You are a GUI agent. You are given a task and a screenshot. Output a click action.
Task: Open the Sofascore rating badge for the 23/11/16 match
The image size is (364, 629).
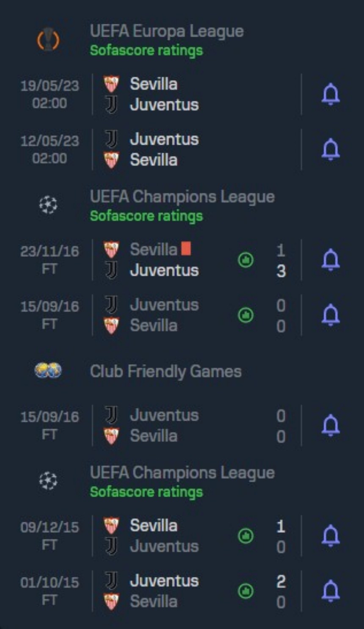pos(245,261)
